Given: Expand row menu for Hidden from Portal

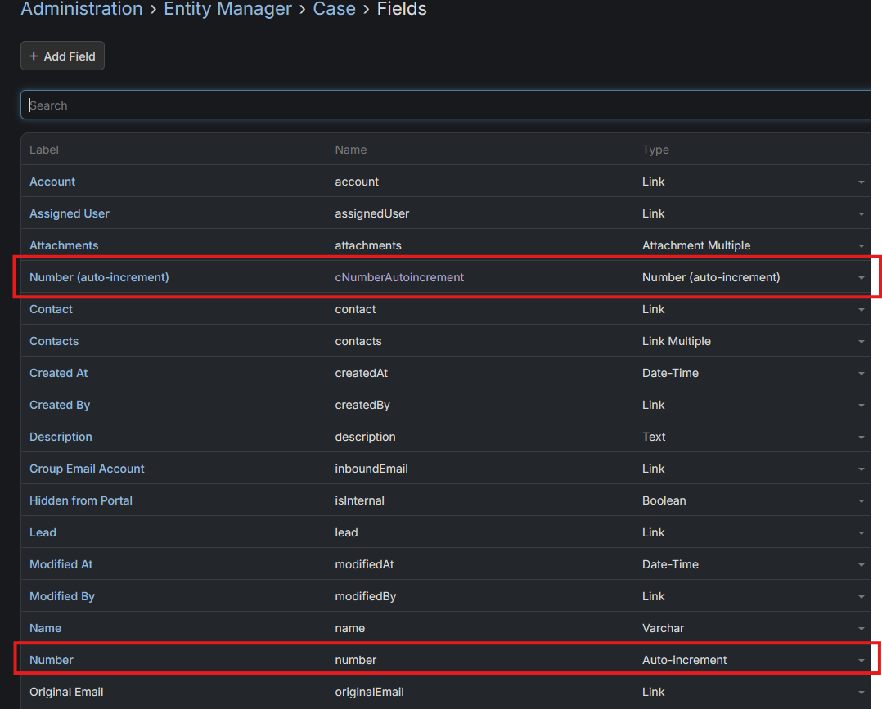Looking at the screenshot, I should point(861,501).
